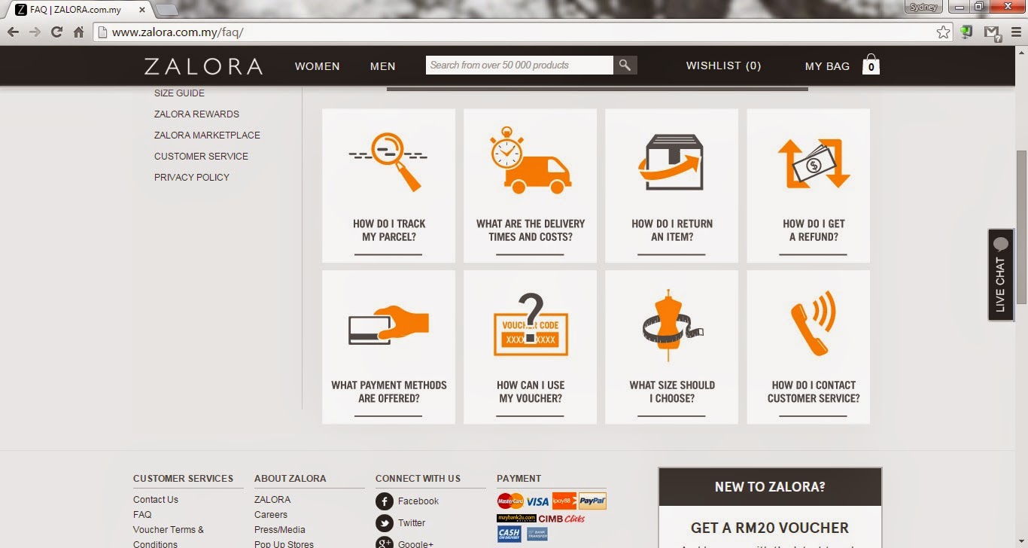This screenshot has width=1028, height=548.
Task: Click 'HOW CAN I USE MY VOUCHER?' text
Action: [531, 391]
